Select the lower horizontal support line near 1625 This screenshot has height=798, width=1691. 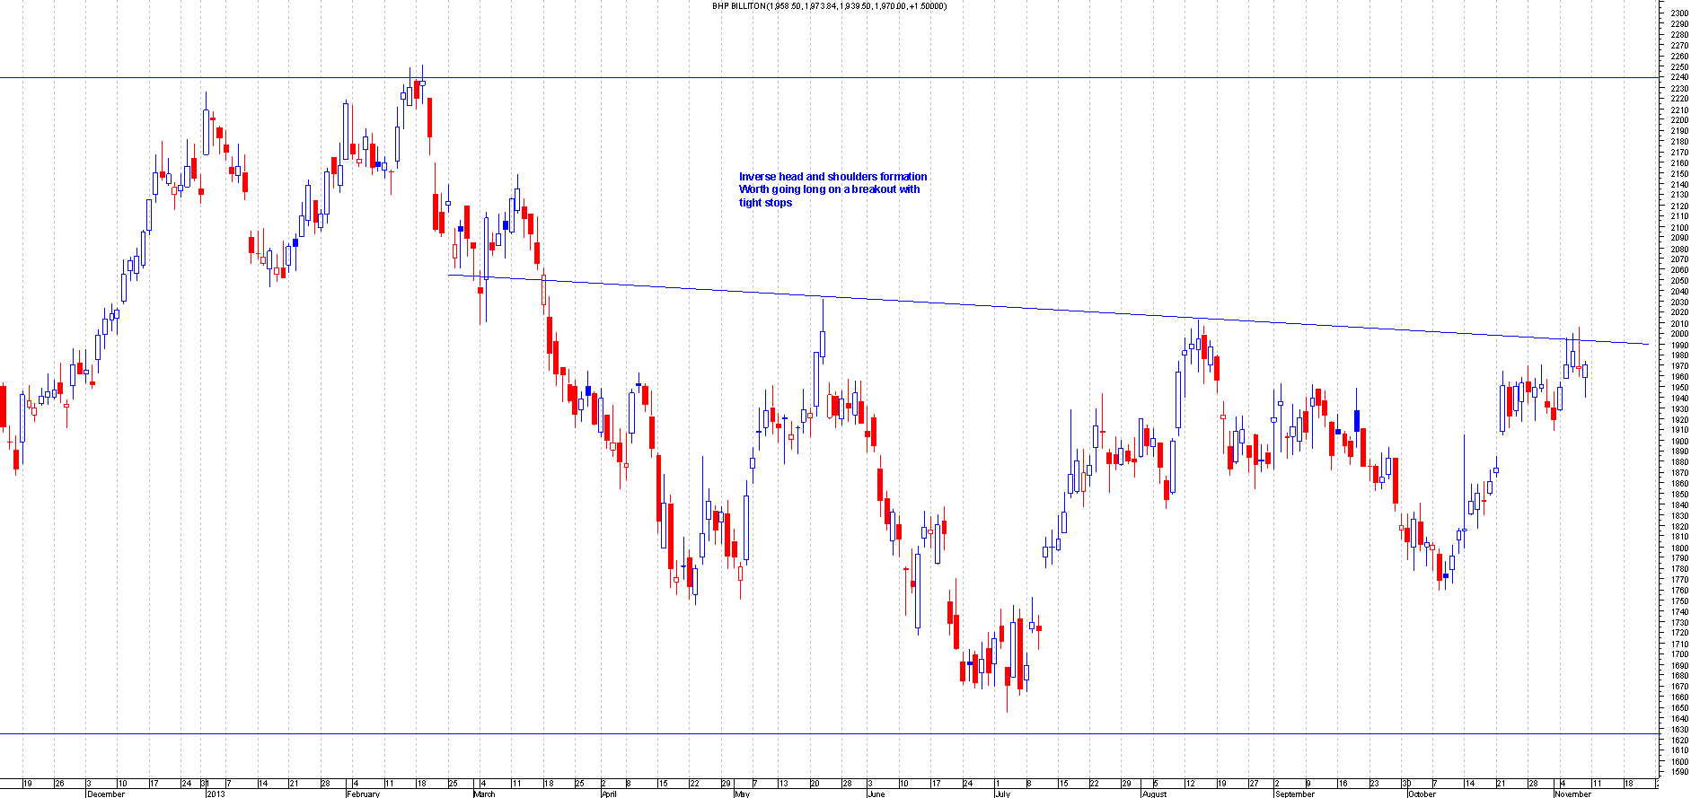tap(808, 734)
